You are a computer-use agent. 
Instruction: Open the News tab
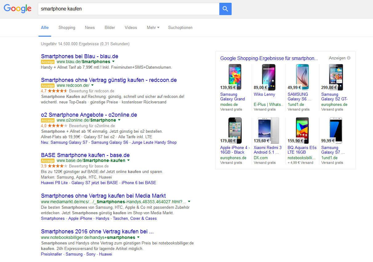coord(90,27)
